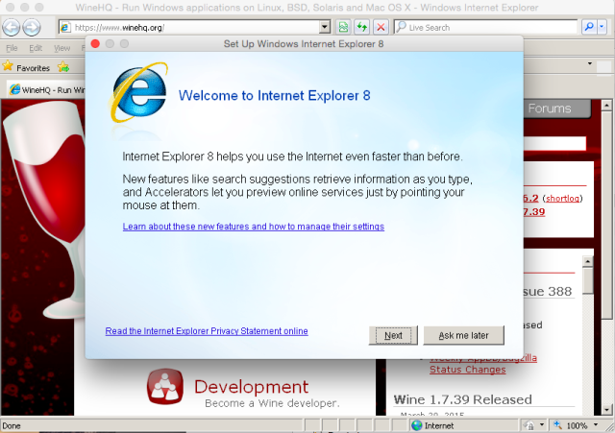
Task: Click the wine glass logo on WineHQ page
Action: click(43, 209)
